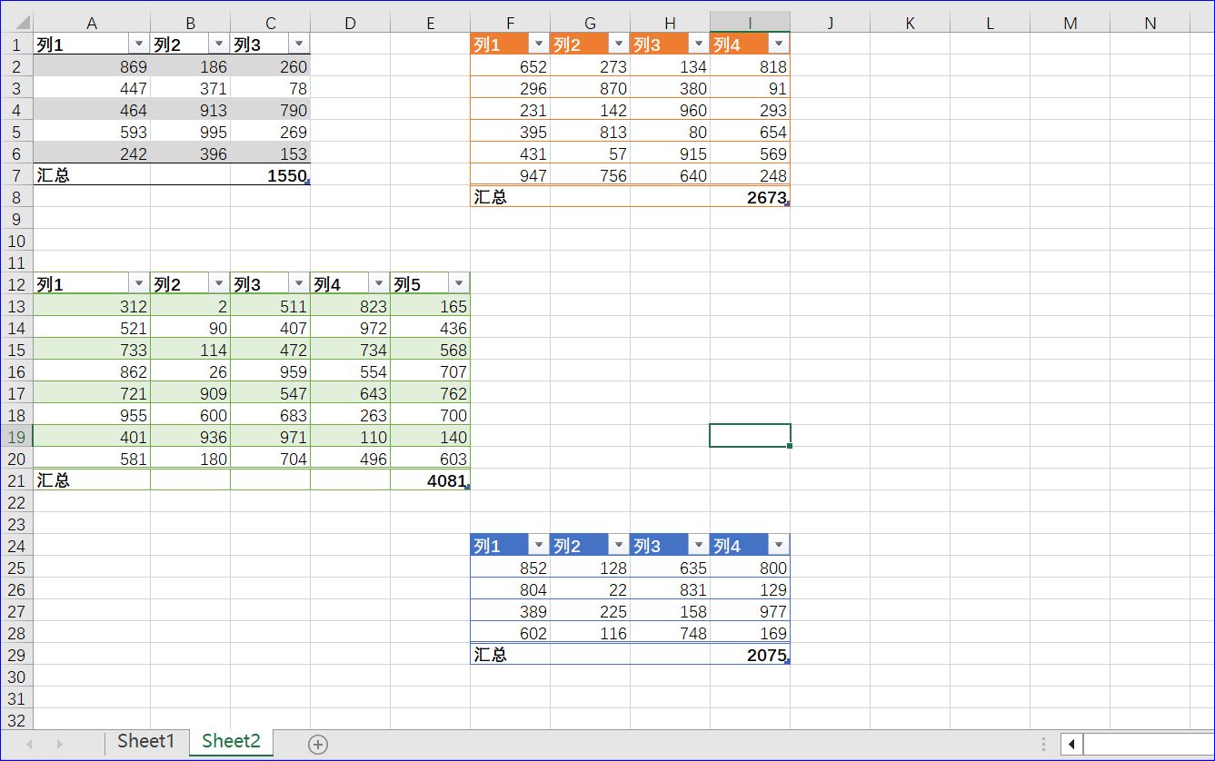Go to next sheet tab arrow
Viewport: 1215px width, 761px height.
point(59,745)
